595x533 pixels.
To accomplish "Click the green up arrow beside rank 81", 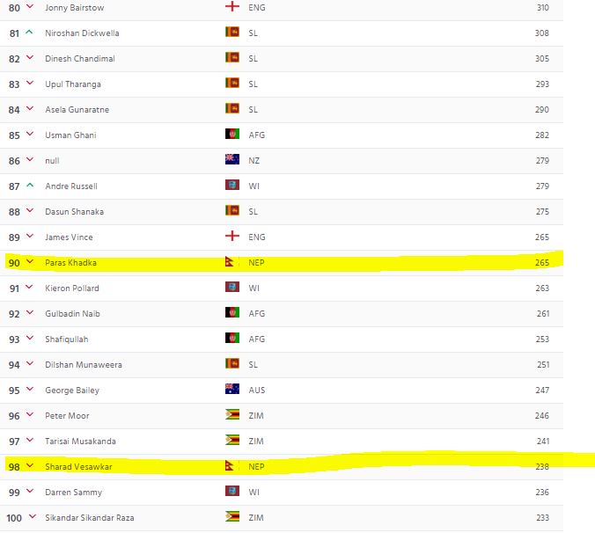I will coord(29,33).
